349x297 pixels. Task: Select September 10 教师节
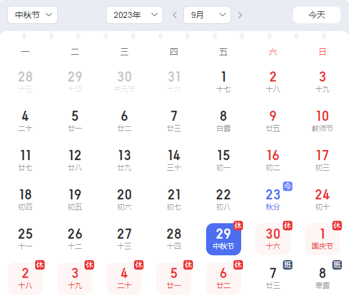click(x=322, y=121)
